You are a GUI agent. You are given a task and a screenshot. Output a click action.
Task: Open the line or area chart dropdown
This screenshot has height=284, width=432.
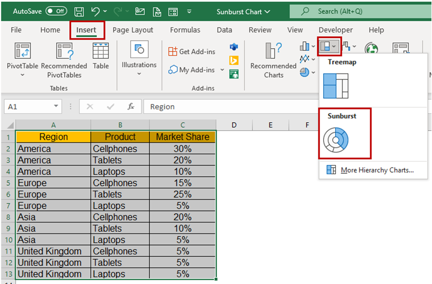coord(307,59)
